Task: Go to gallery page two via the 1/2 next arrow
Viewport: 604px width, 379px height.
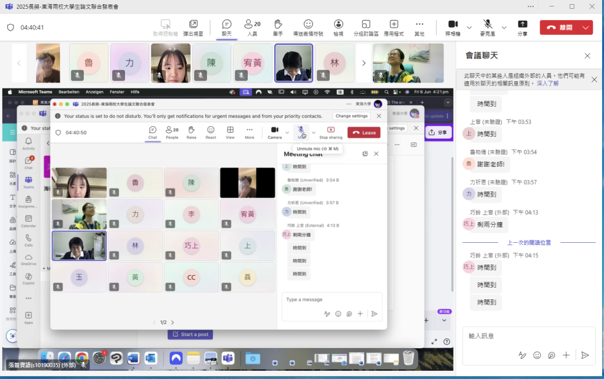Action: [x=173, y=322]
